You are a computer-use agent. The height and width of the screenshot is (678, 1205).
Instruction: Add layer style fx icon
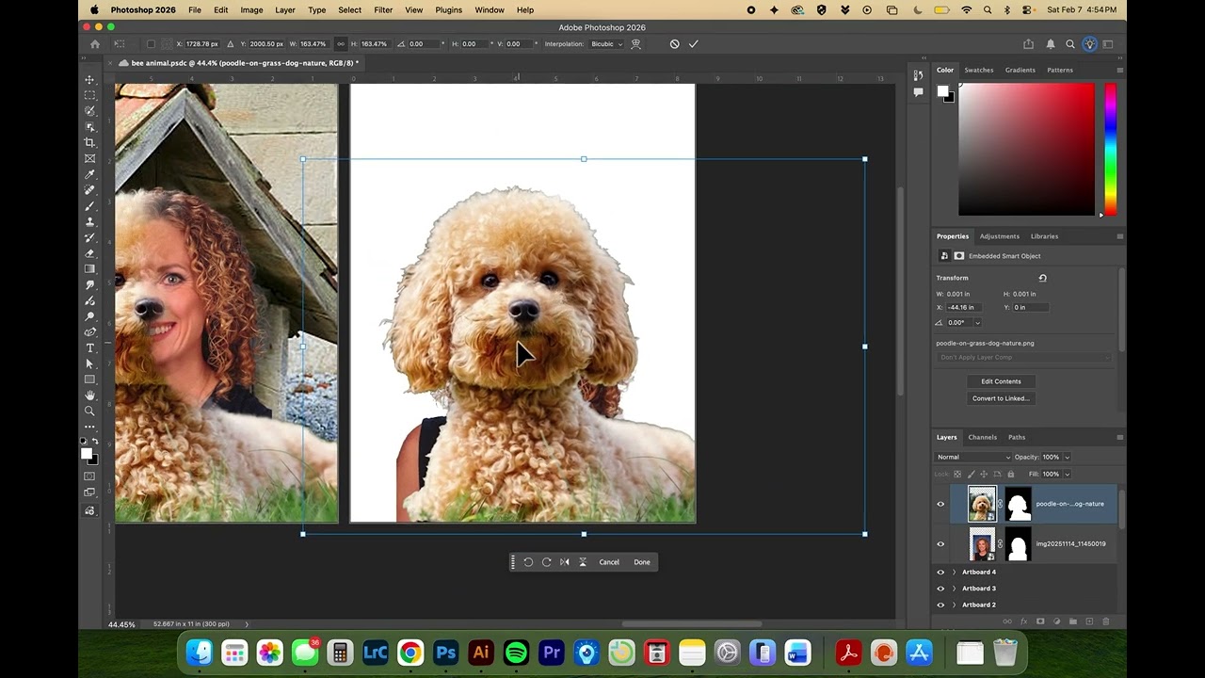[1023, 621]
